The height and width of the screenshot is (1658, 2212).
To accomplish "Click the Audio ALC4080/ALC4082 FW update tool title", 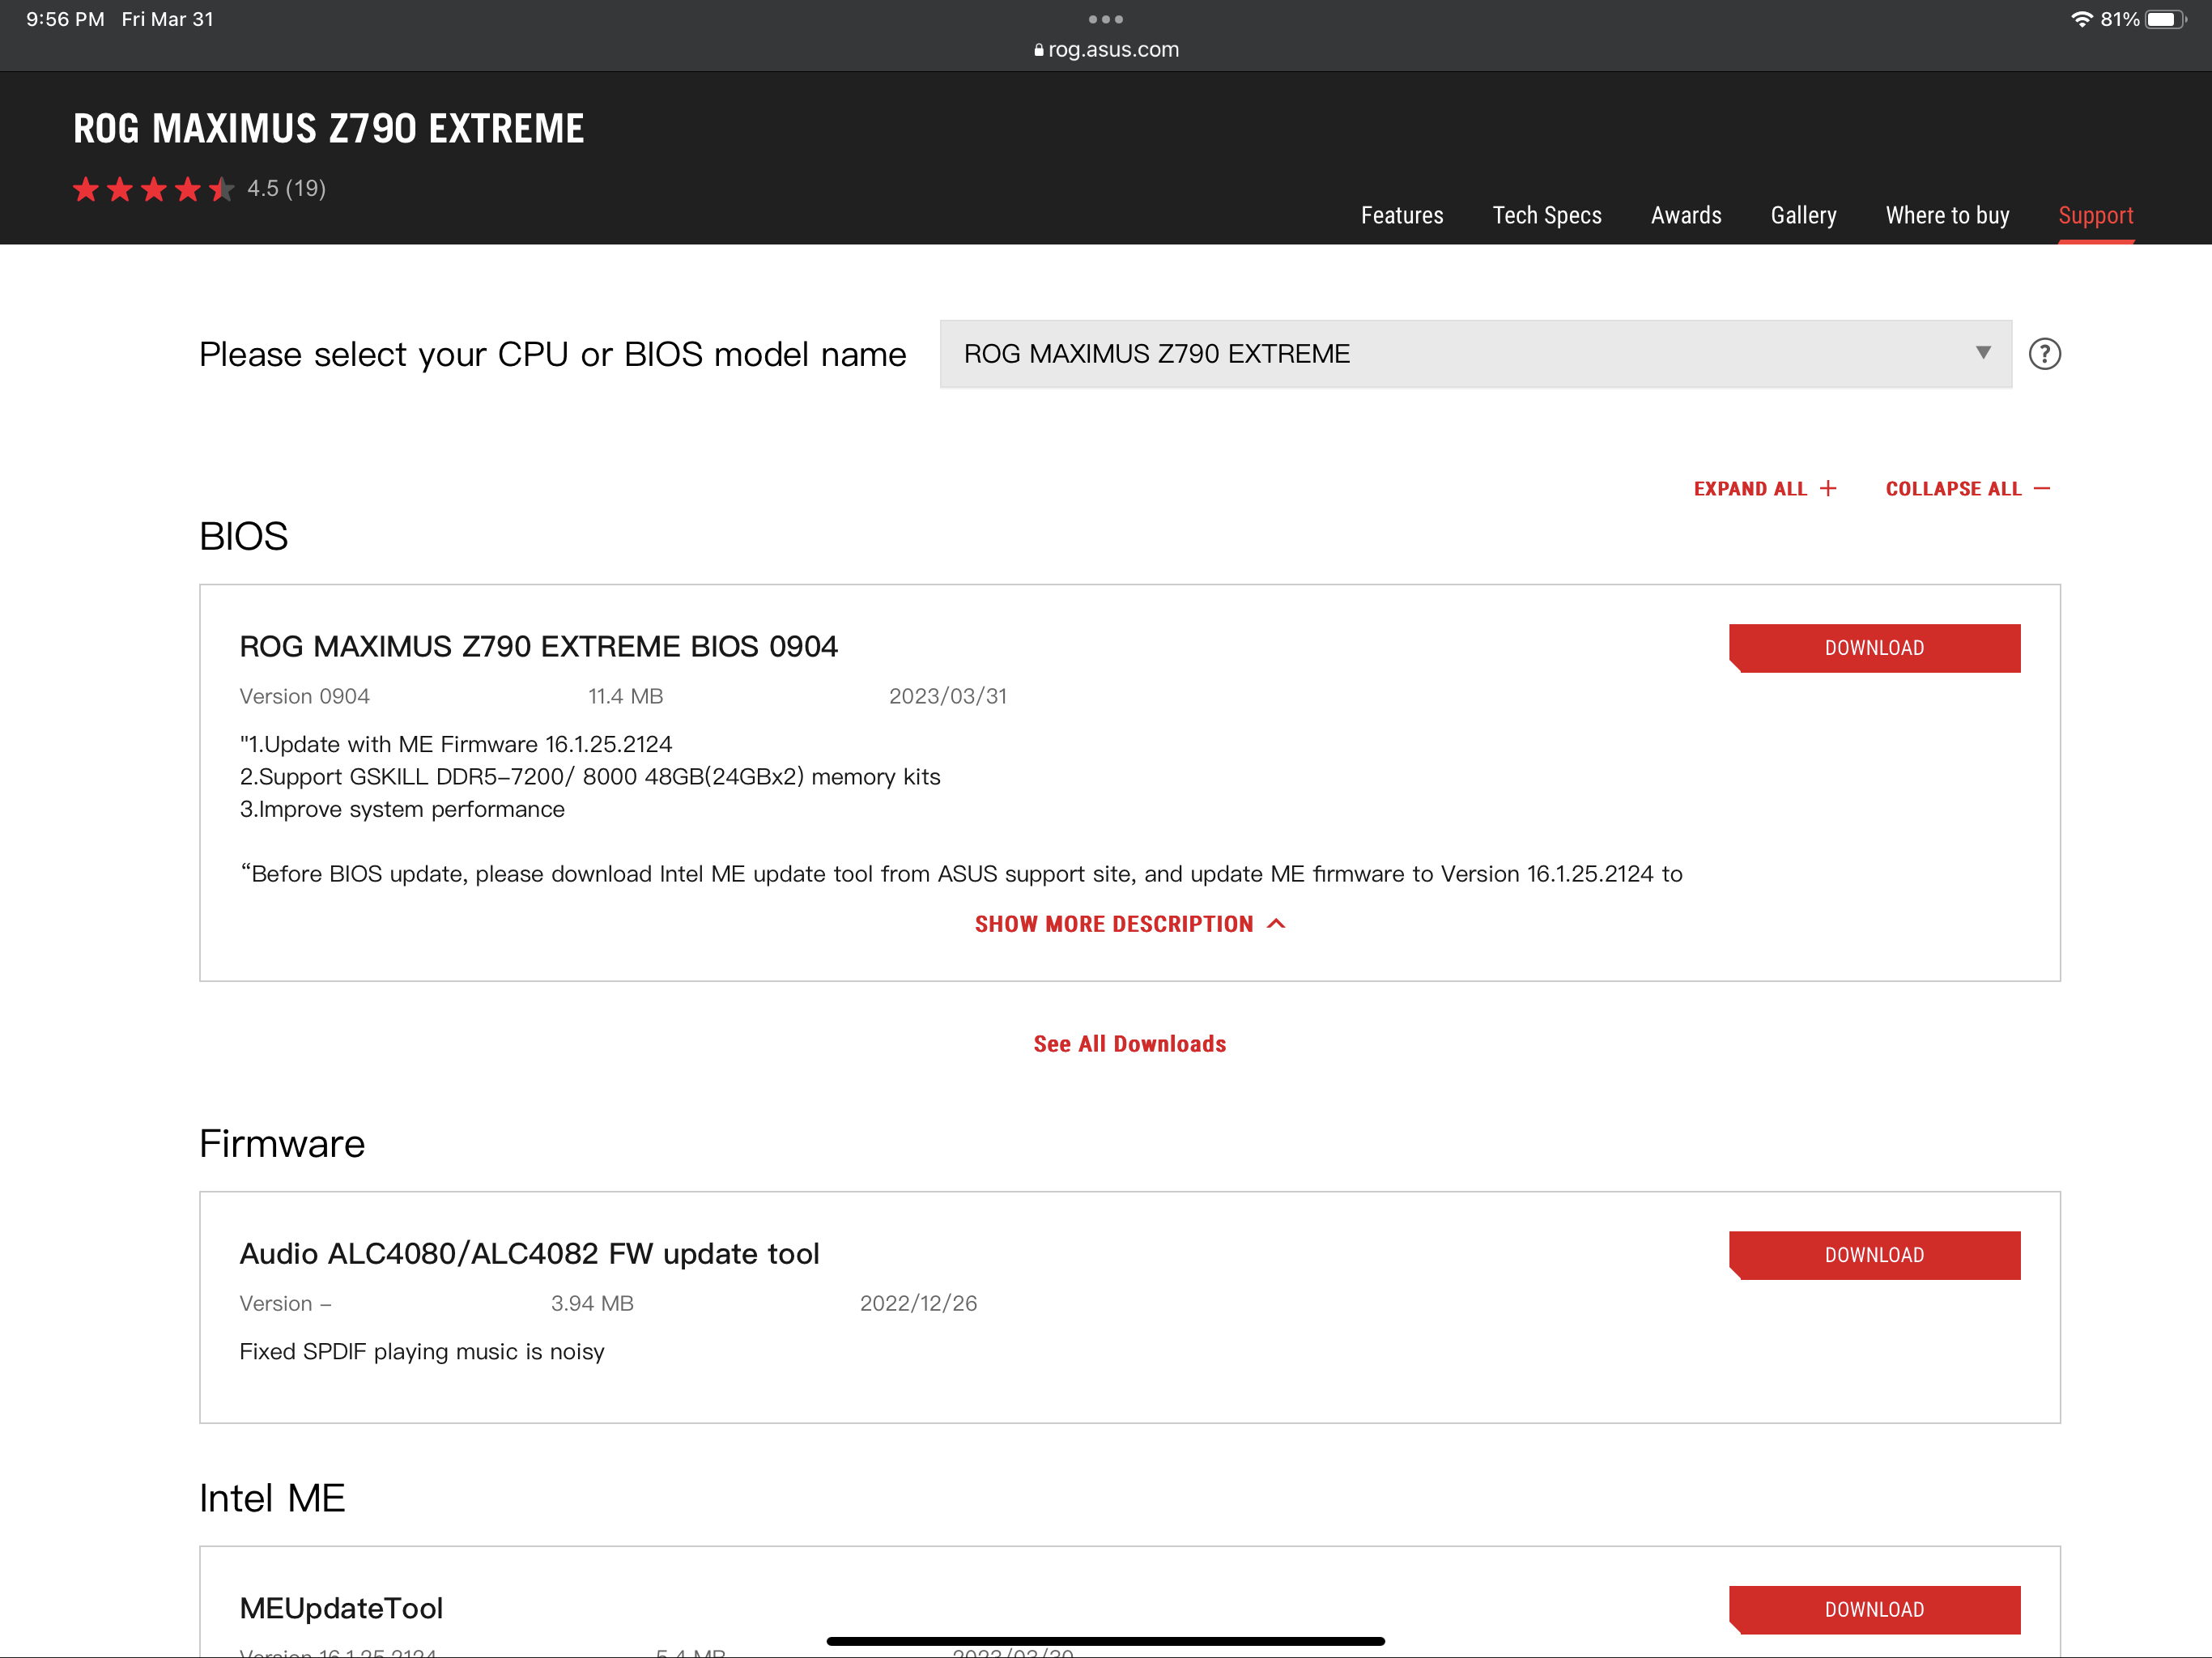I will click(x=529, y=1253).
